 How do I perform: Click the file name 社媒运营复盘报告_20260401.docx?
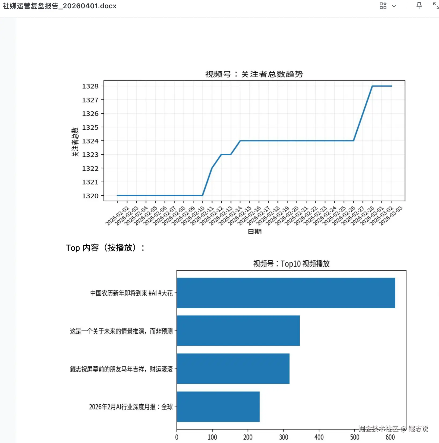(60, 6)
